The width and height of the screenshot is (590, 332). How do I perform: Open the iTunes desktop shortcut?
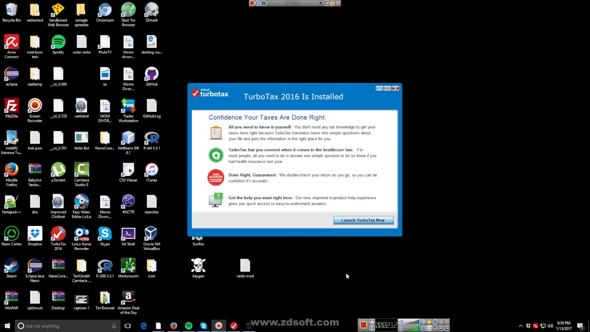151,172
